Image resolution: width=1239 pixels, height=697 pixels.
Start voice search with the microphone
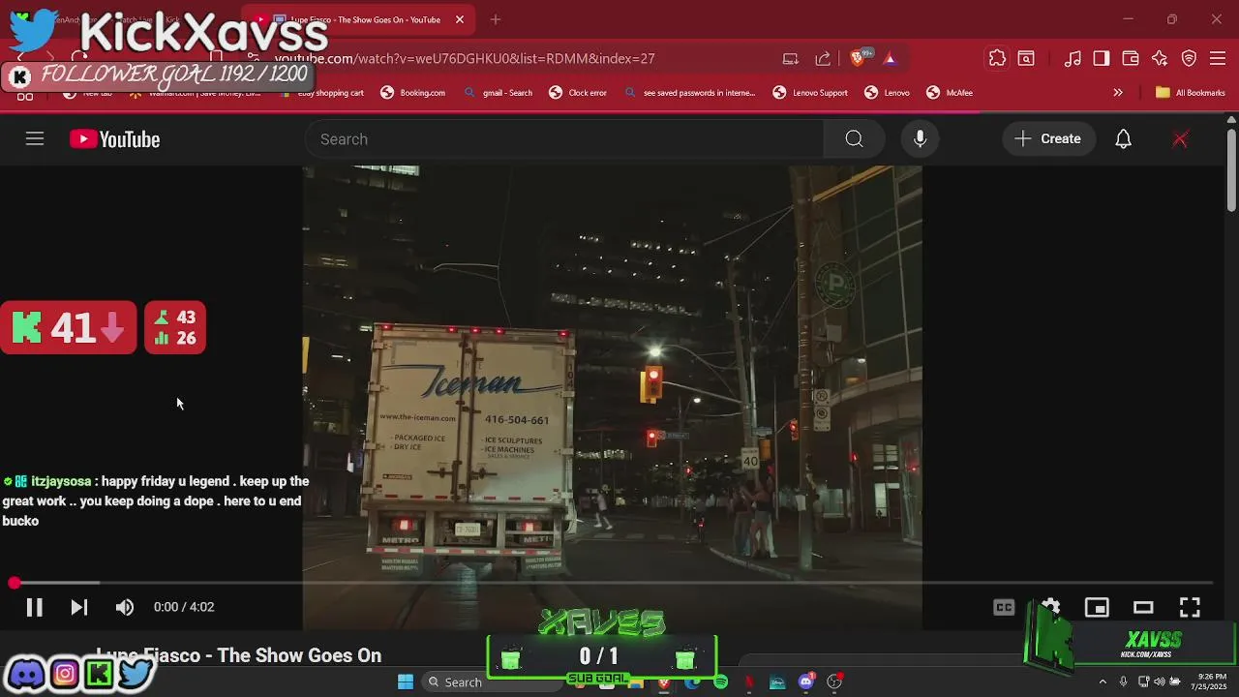click(x=921, y=139)
